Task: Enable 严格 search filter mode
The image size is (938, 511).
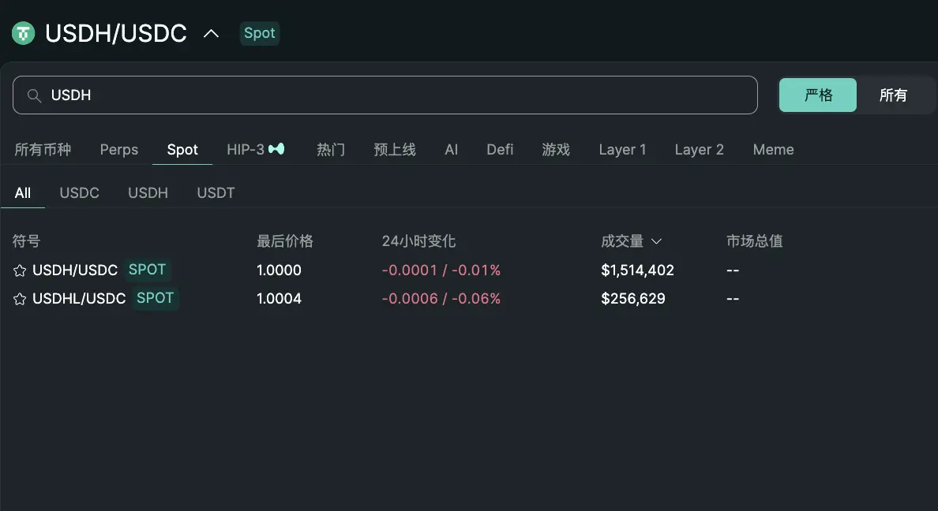Action: point(817,94)
